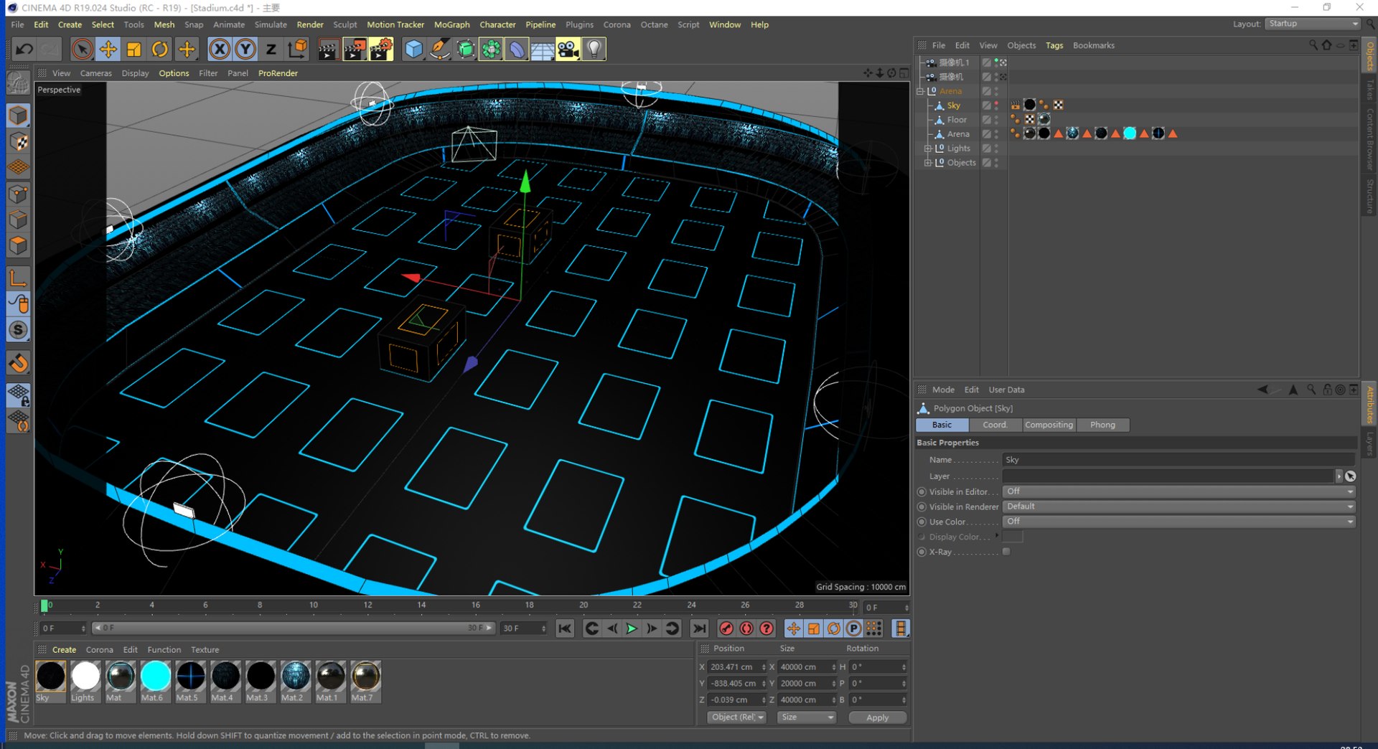Go to the start of animation

(x=565, y=628)
